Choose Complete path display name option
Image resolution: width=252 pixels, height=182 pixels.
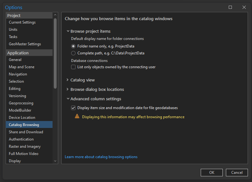[x=73, y=53]
